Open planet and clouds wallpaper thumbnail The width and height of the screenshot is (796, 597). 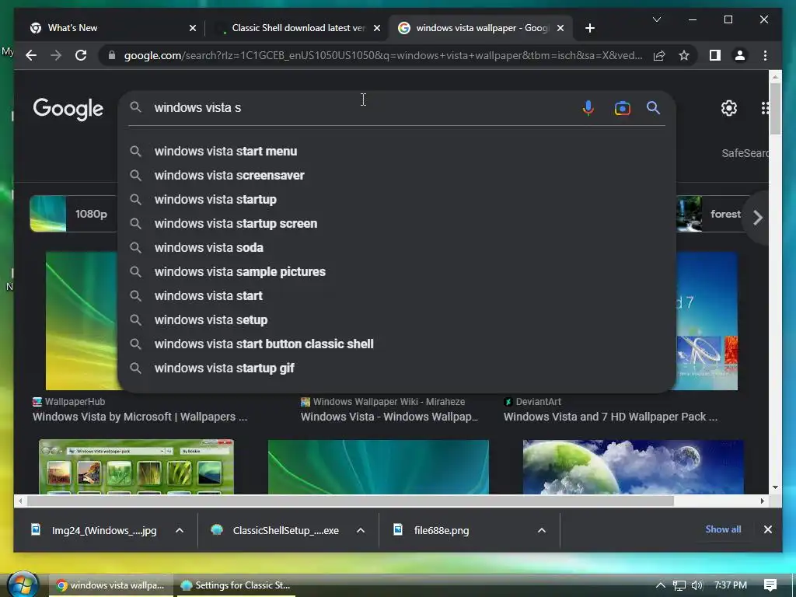(633, 466)
